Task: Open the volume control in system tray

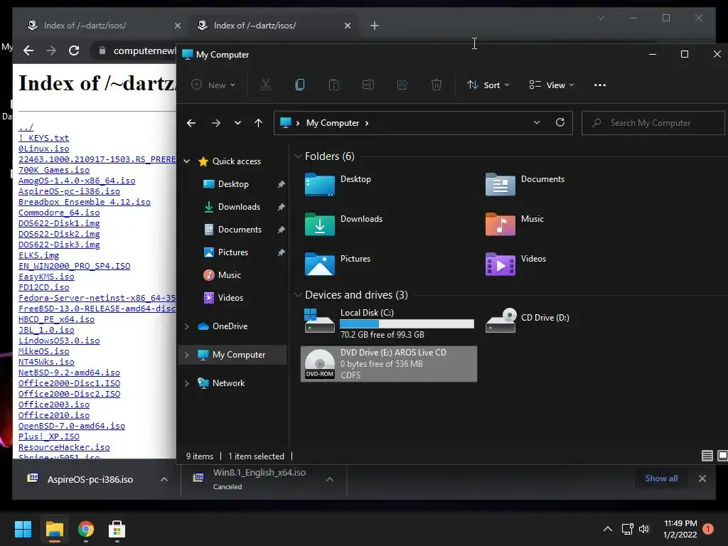Action: click(644, 529)
